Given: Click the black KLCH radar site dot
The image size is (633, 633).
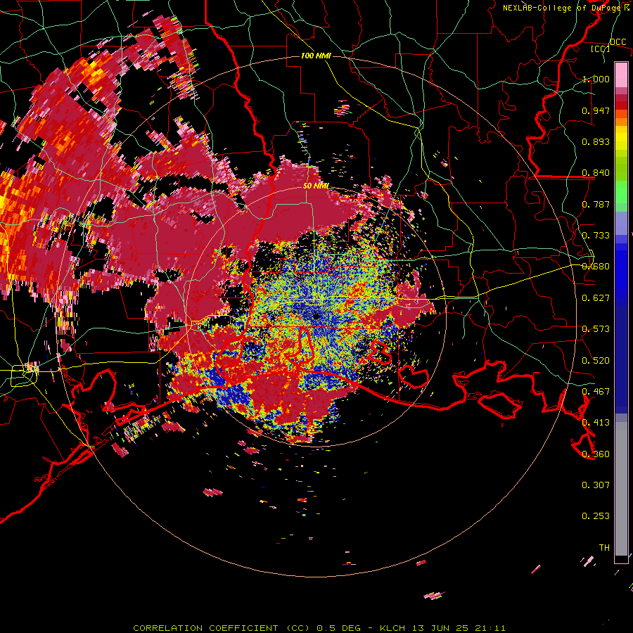Looking at the screenshot, I should tap(316, 317).
